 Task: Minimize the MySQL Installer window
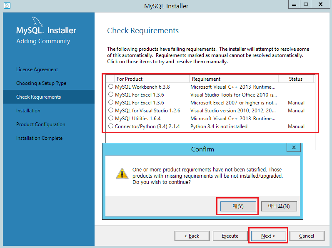point(294,5)
